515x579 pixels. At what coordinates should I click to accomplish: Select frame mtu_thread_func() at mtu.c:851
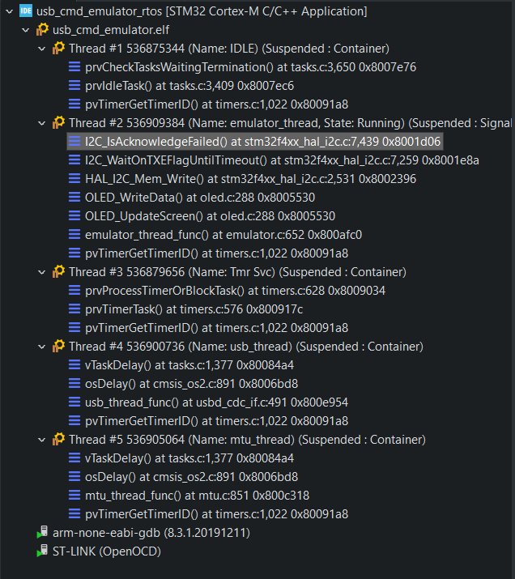point(197,496)
